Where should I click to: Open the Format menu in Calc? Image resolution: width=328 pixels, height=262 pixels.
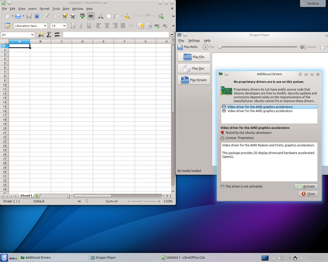click(45, 9)
